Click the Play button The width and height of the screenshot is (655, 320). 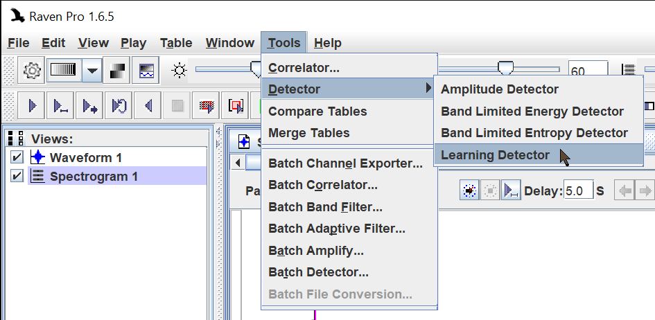pyautogui.click(x=32, y=106)
